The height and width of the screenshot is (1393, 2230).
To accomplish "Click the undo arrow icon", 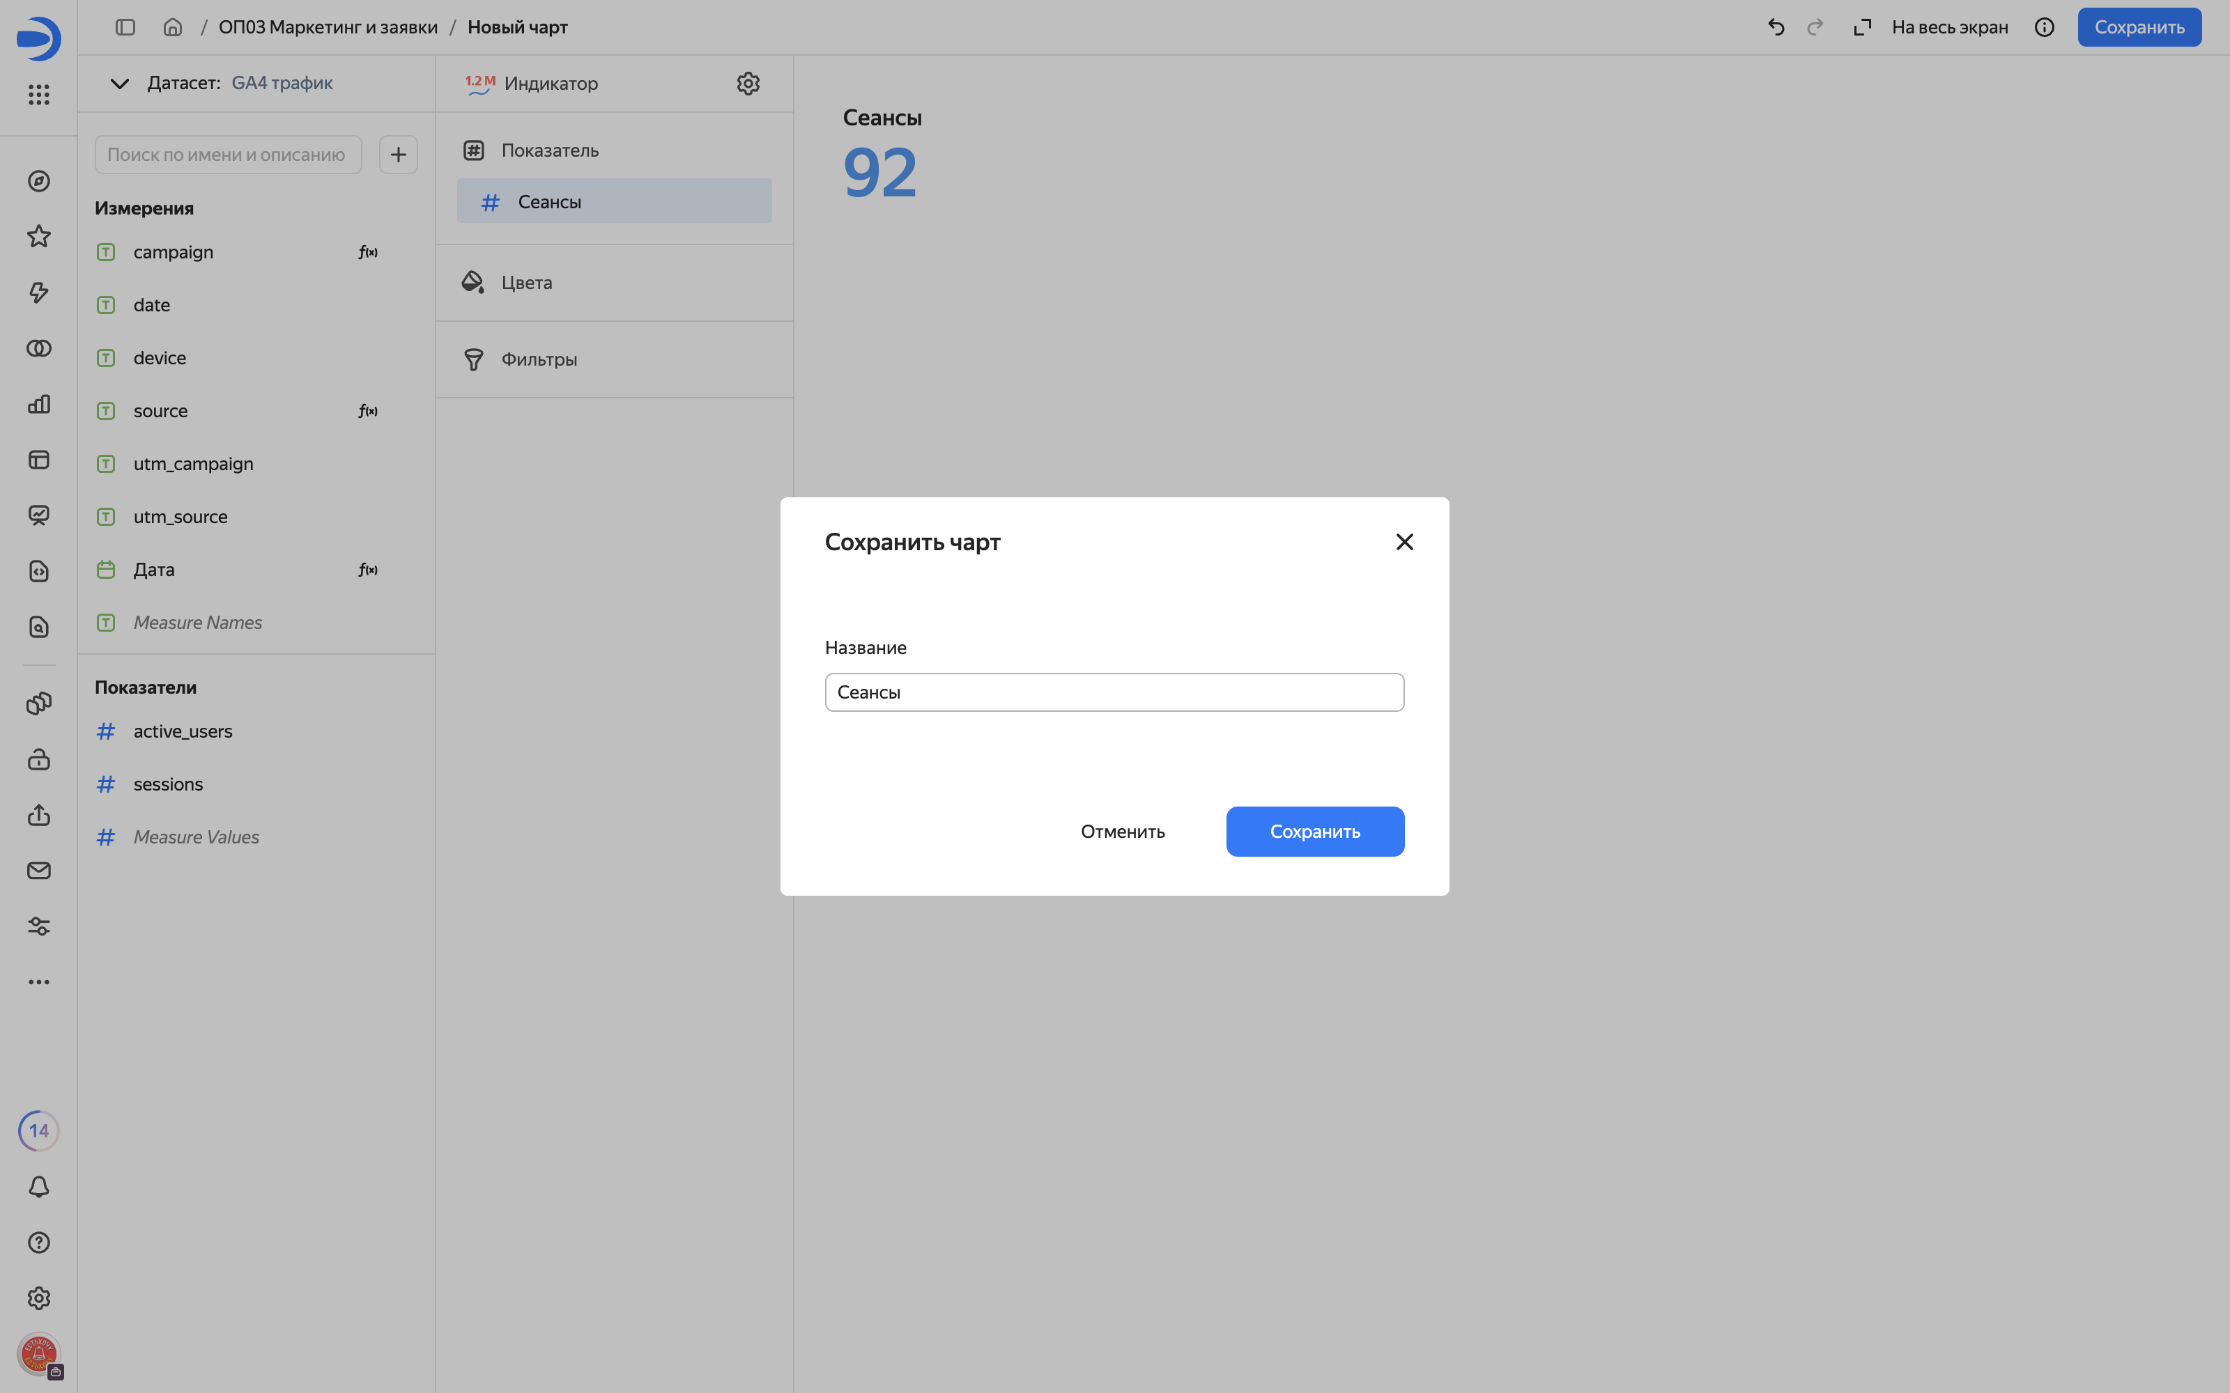I will tap(1776, 28).
